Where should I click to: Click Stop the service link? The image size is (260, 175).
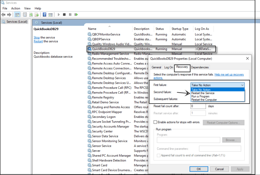coord(37,38)
